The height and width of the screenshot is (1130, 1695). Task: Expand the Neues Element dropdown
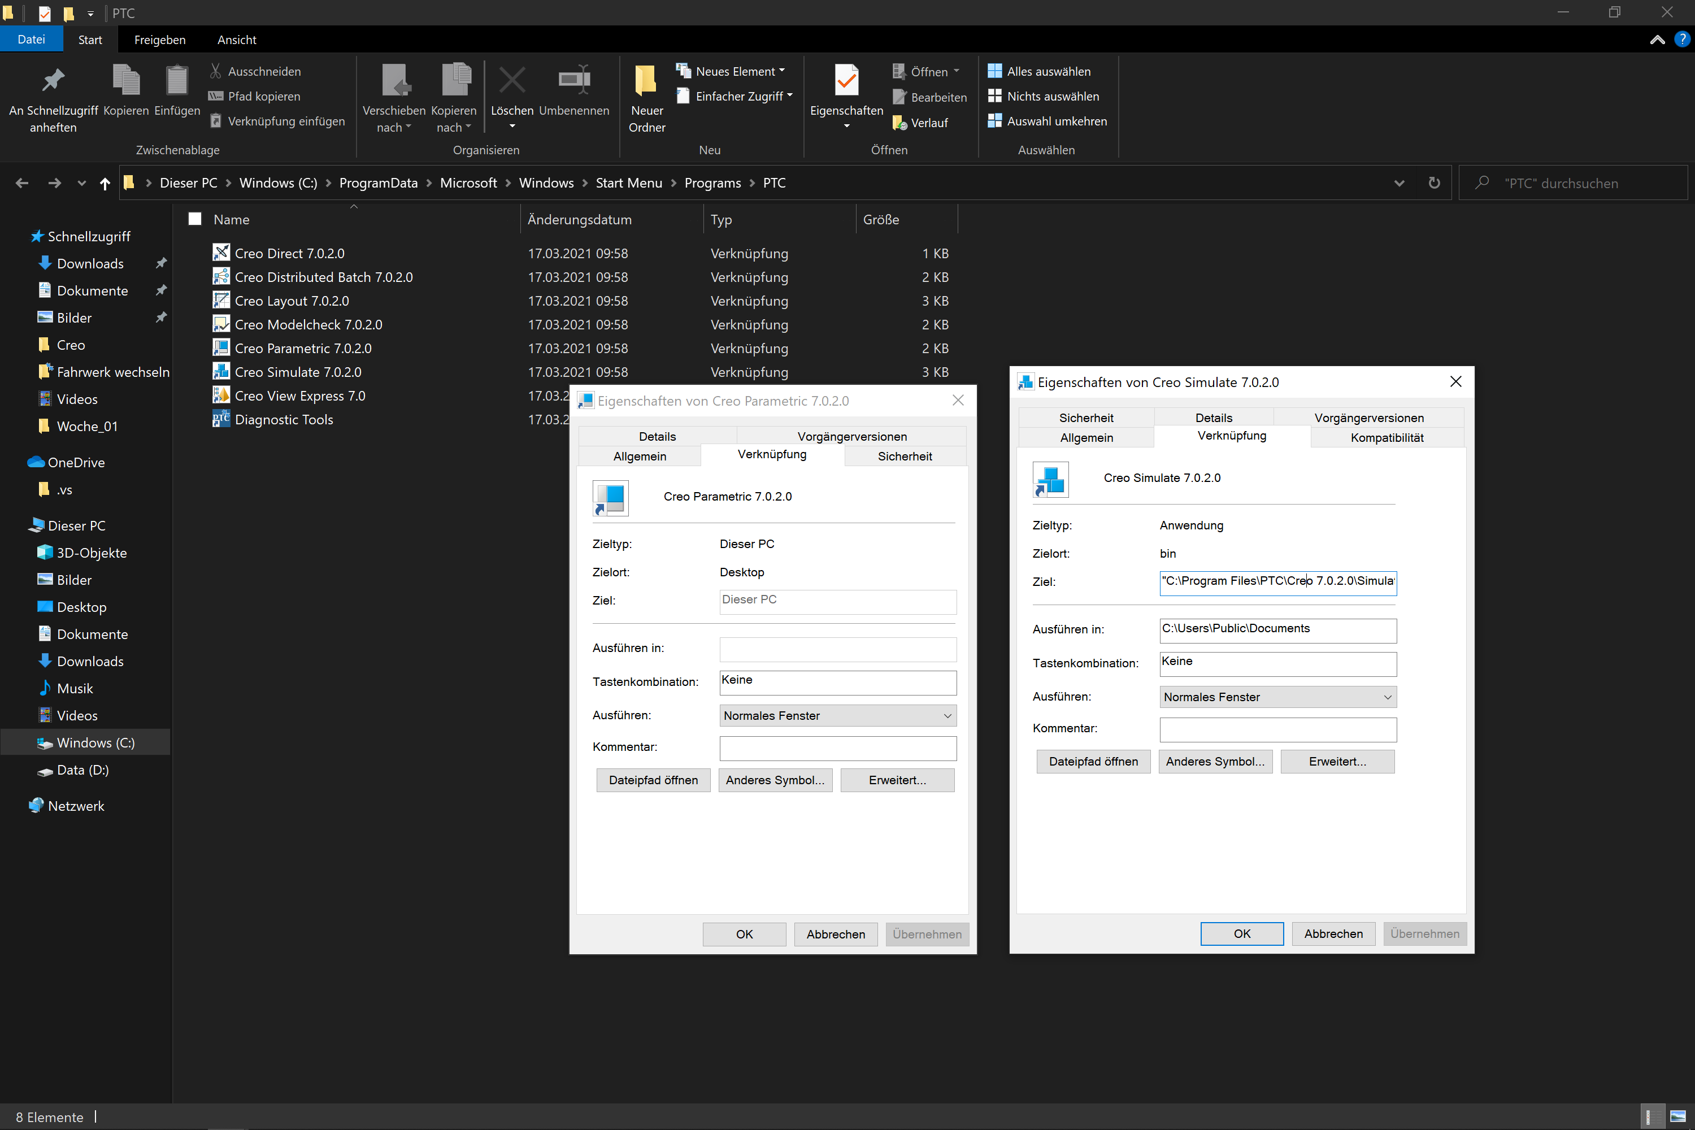tap(781, 71)
